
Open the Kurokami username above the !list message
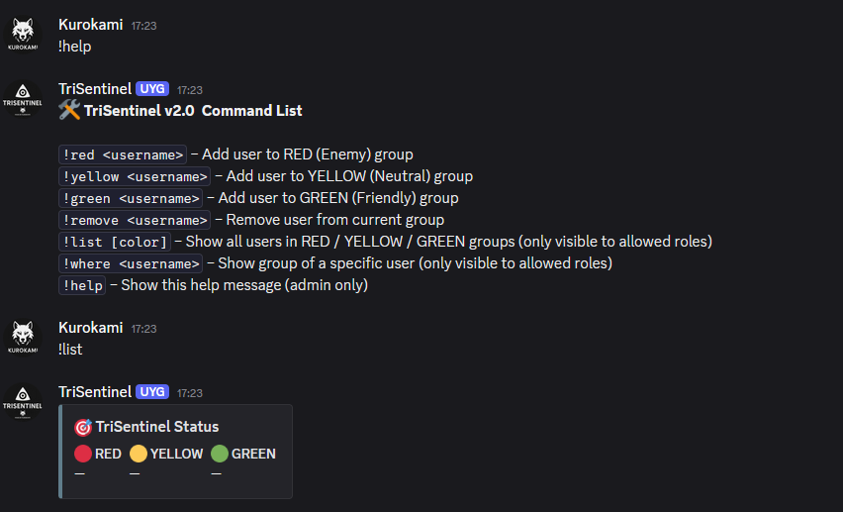pos(91,327)
